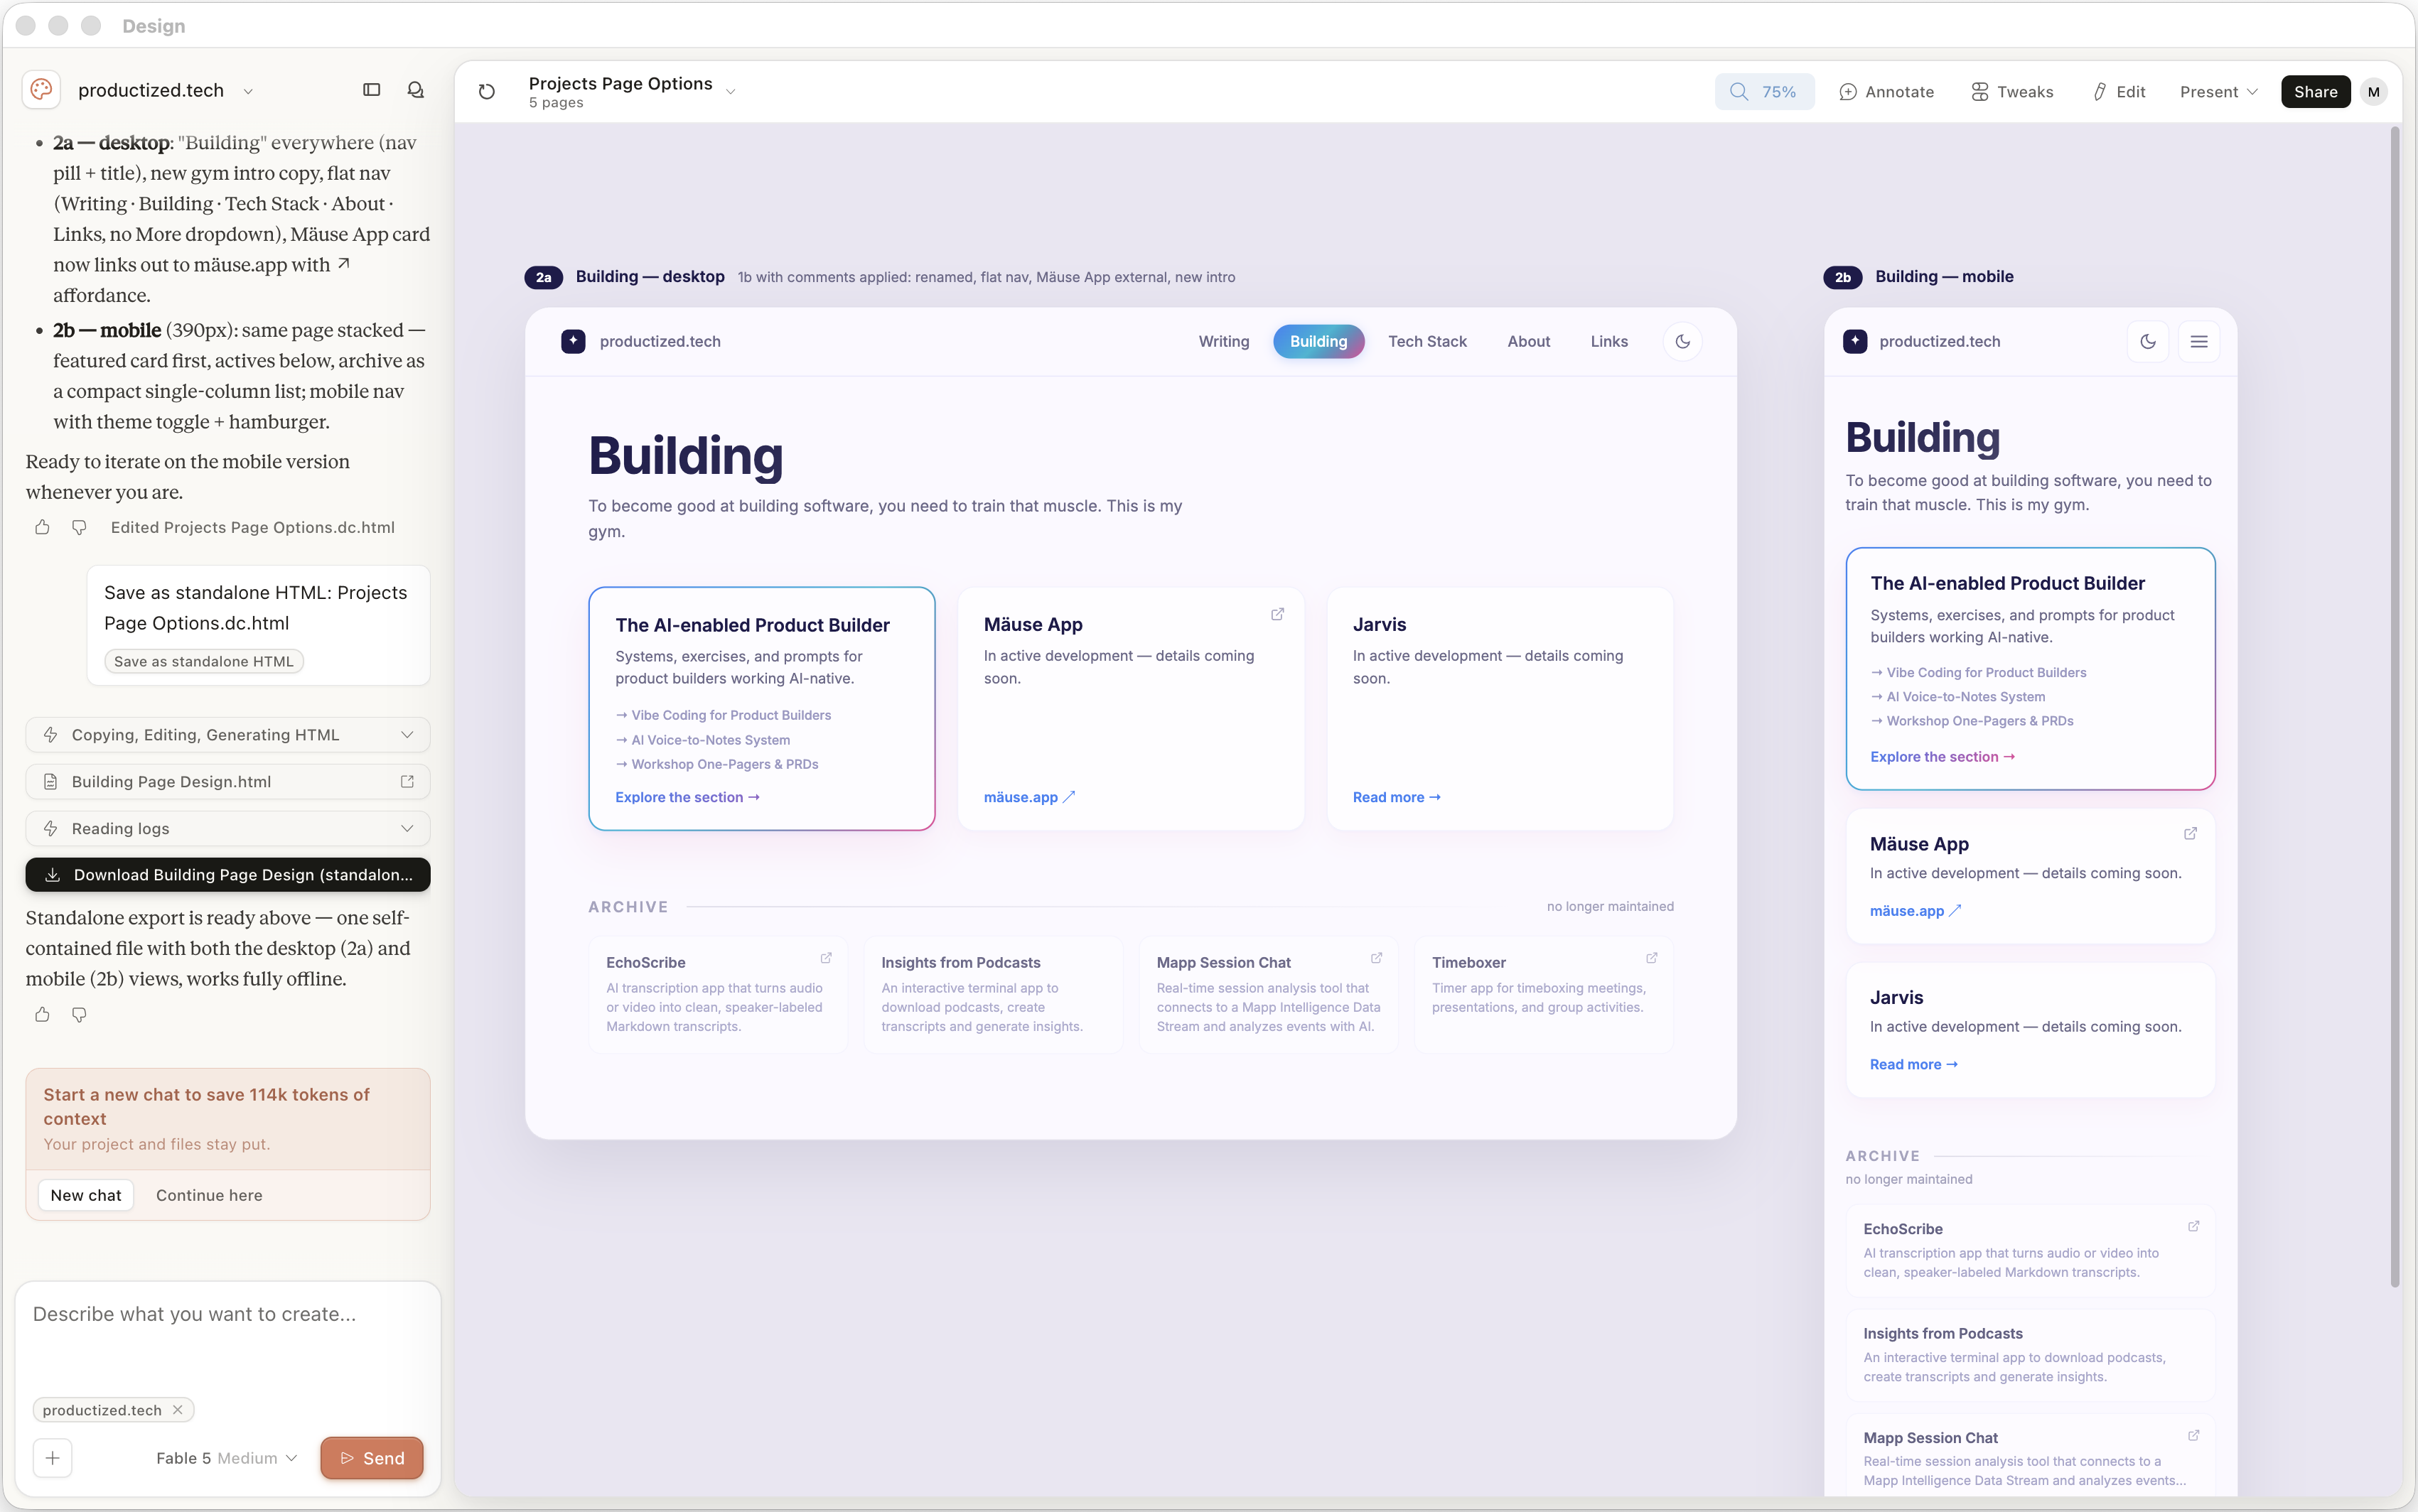
Task: Expand the Projects Page Options title dropdown
Action: [731, 91]
